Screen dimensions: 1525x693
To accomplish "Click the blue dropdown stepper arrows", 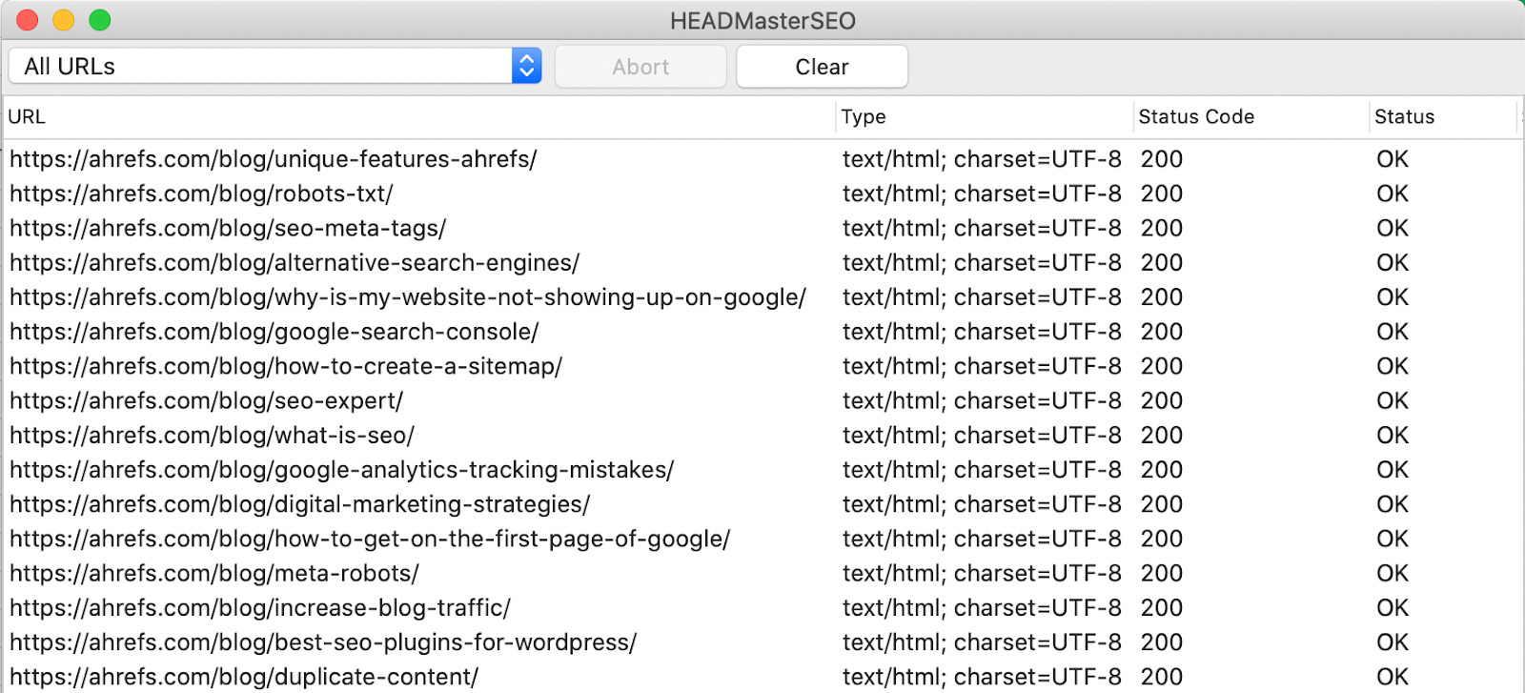I will [x=526, y=67].
